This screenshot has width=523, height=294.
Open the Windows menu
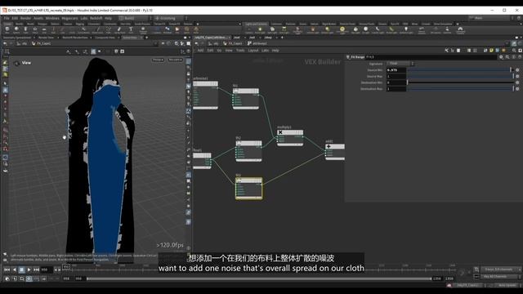(x=52, y=18)
